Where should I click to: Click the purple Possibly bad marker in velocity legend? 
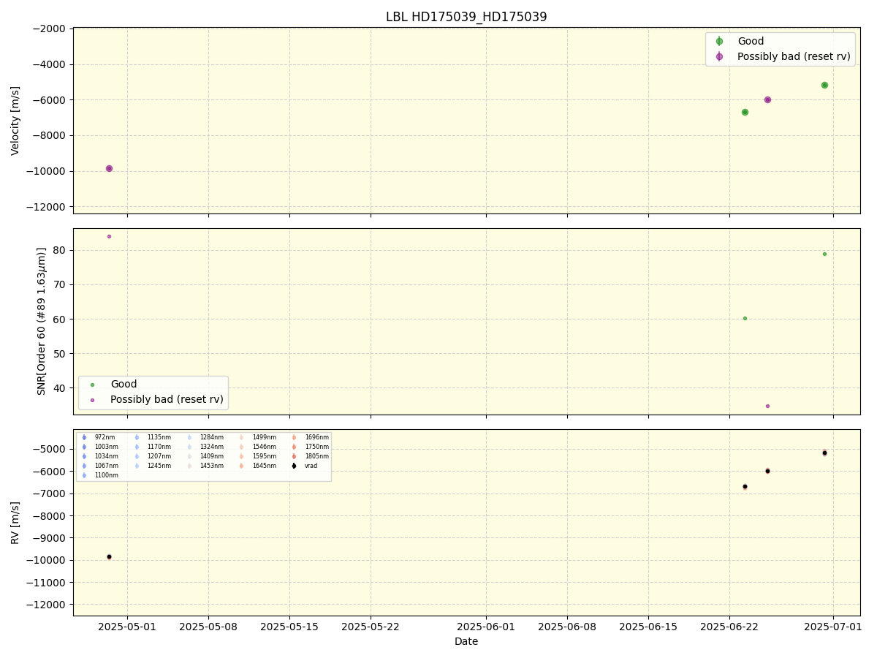click(x=719, y=56)
